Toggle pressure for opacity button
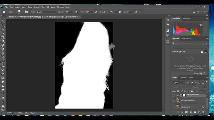The image size is (214, 120). click(76, 12)
